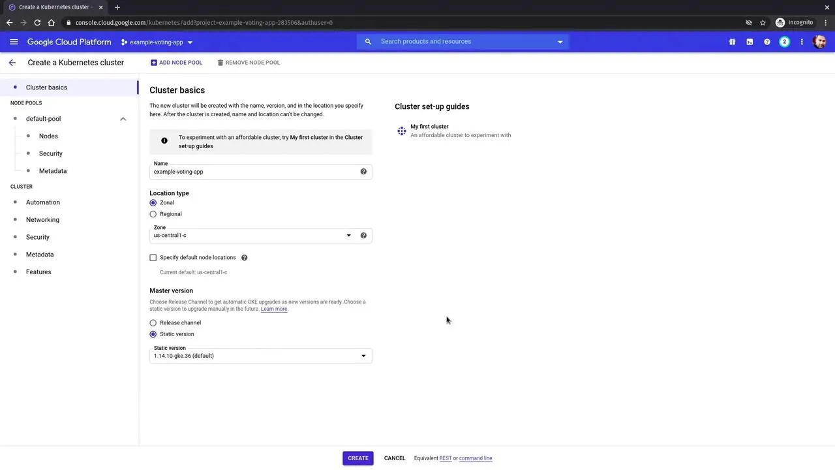This screenshot has height=470, width=835.
Task: Click the Name help tooltip icon
Action: point(363,171)
